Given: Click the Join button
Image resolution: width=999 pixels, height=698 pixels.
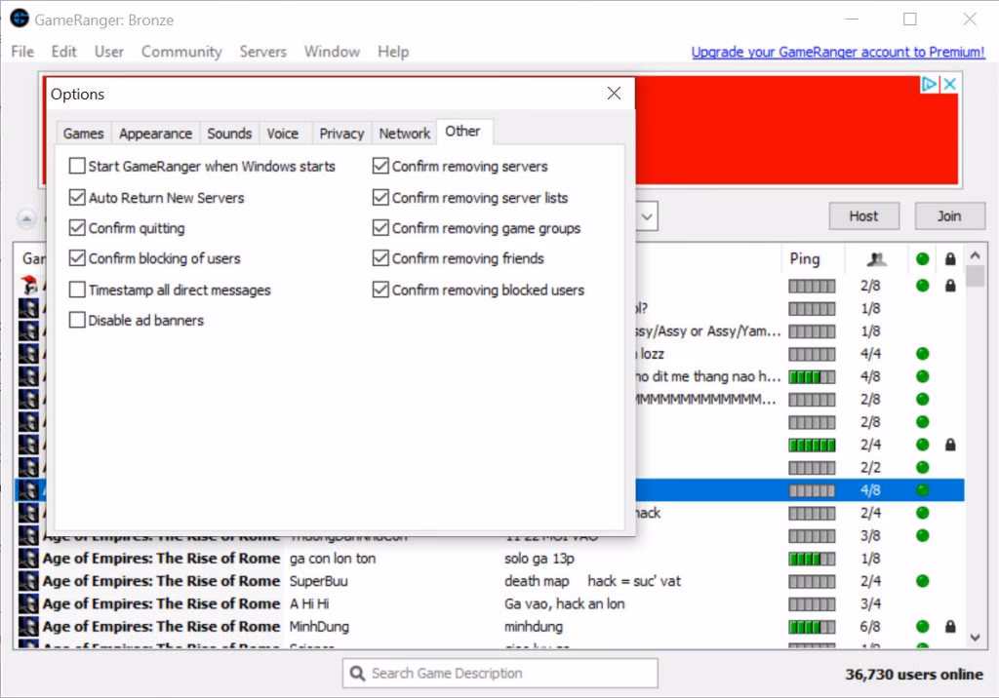Looking at the screenshot, I should point(949,216).
